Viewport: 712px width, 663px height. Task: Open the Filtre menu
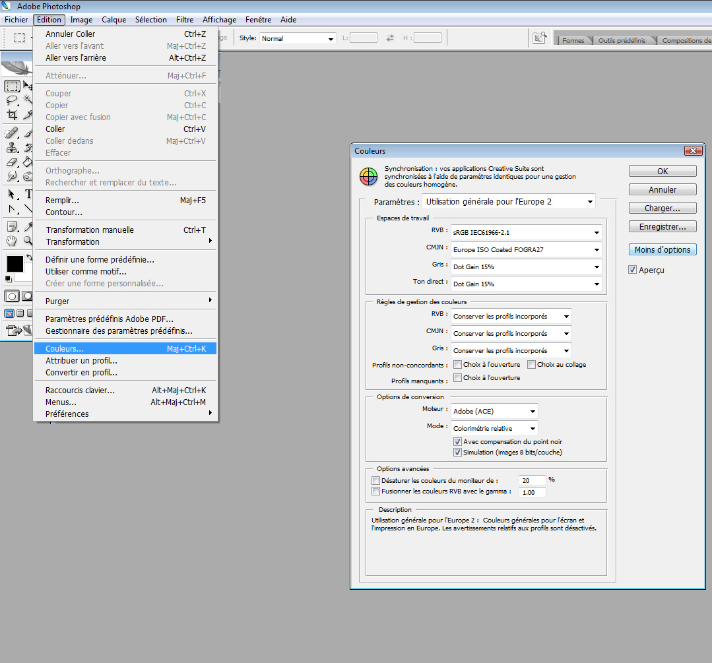pyautogui.click(x=185, y=20)
